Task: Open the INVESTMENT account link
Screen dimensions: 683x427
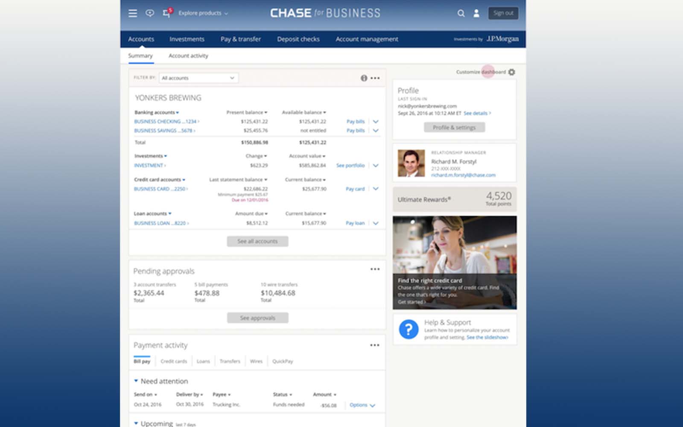Action: [150, 165]
